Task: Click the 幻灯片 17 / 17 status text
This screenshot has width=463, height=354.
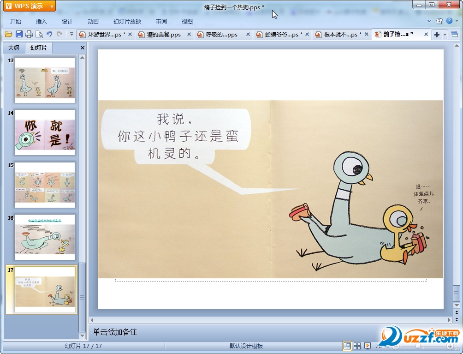Action: point(83,346)
